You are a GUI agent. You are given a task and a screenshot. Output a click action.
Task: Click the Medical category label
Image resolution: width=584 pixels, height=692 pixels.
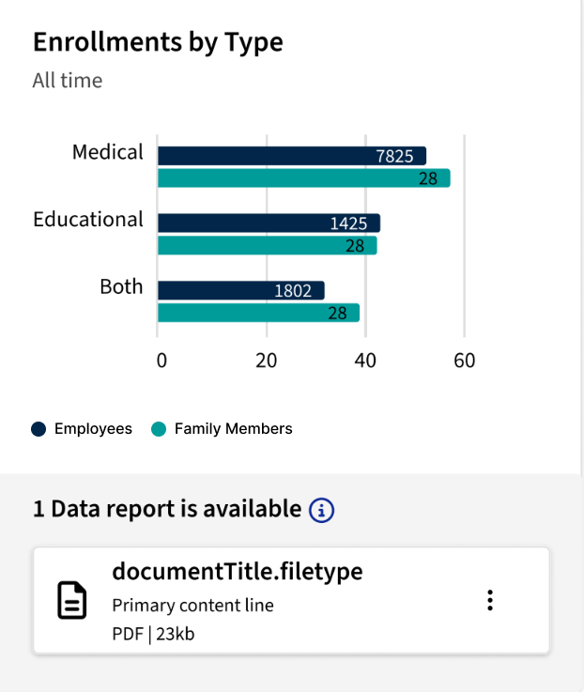[108, 152]
